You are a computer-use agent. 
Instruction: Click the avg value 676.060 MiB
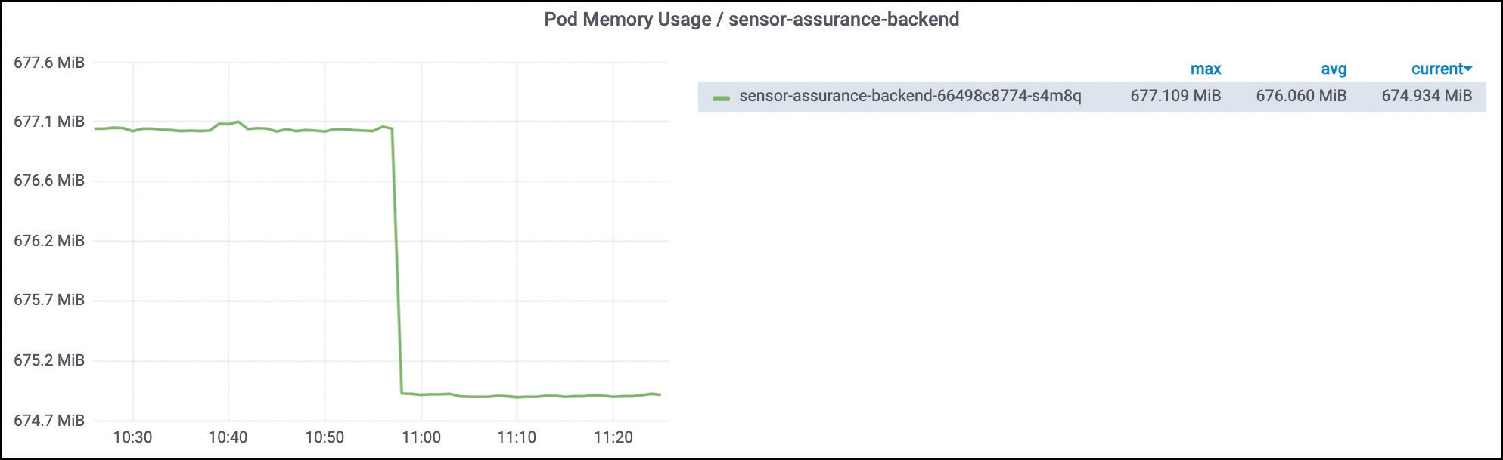(x=1301, y=96)
